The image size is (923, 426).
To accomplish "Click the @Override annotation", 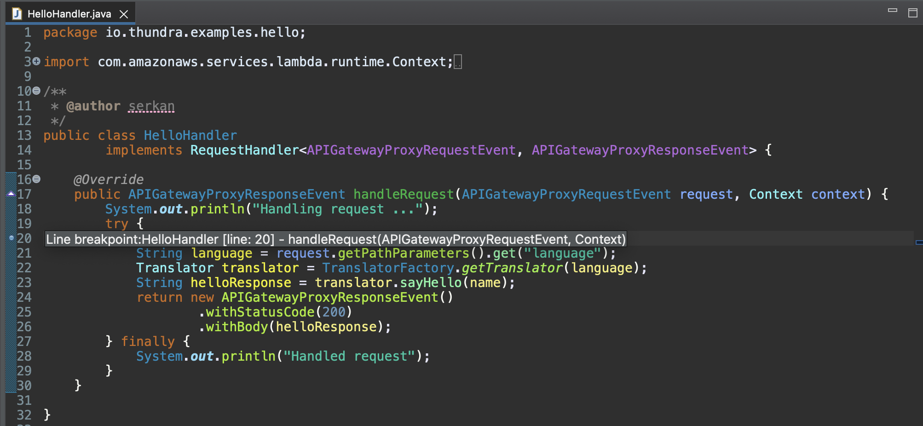I will coord(109,179).
